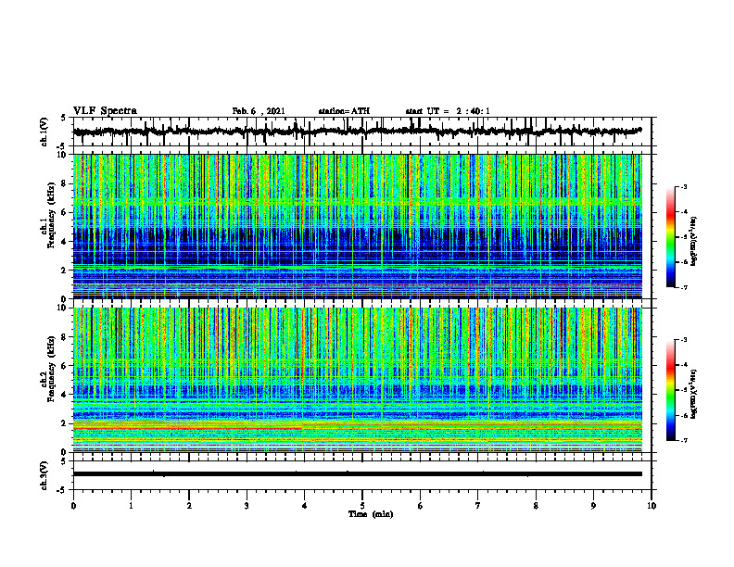734x567 pixels.
Task: Click time axis tick label "5"
Action: (362, 506)
